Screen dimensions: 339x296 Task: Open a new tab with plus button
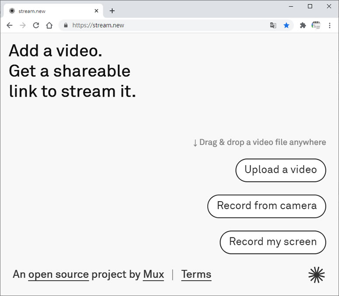pos(112,11)
